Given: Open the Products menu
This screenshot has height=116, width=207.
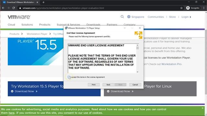Looking at the screenshot, I should 45,24.
